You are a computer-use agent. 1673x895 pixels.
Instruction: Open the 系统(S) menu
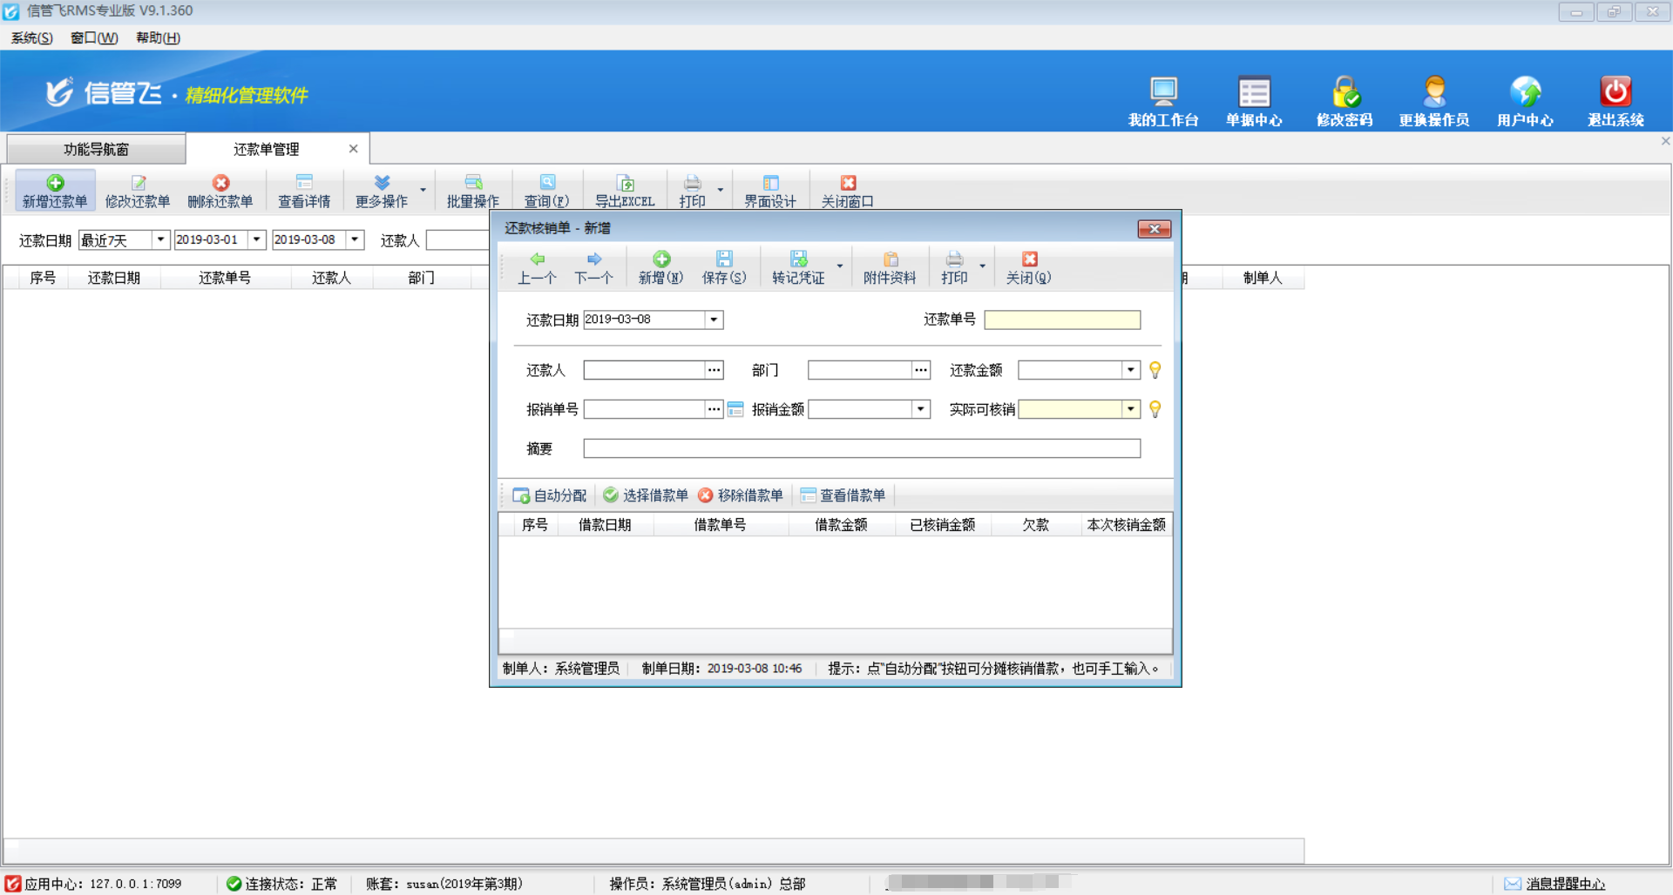[x=31, y=37]
